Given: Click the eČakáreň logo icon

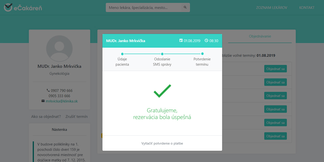Looking at the screenshot, I should [9, 7].
